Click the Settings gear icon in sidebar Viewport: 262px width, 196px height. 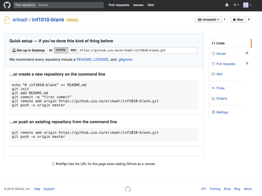pyautogui.click(x=213, y=112)
